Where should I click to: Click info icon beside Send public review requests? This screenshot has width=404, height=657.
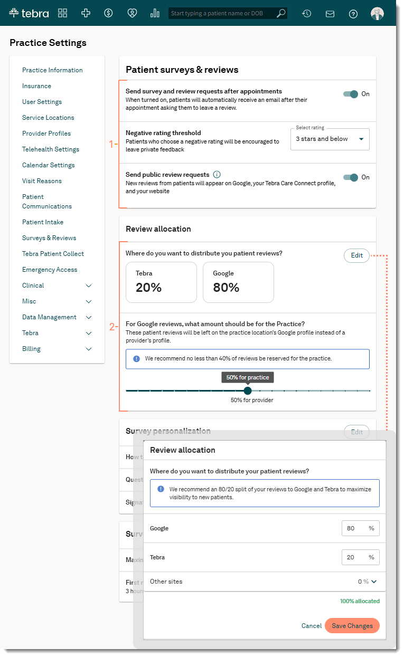tap(217, 175)
